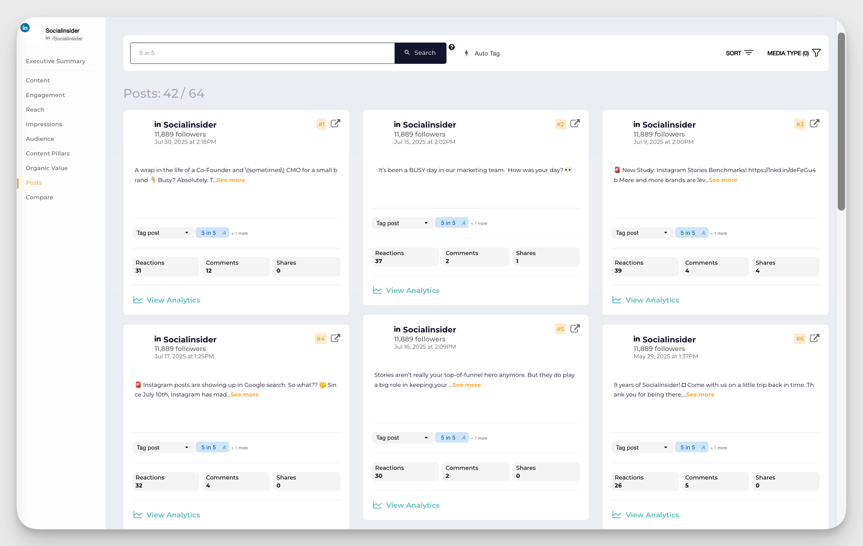
Task: Open Tag post dropdown on post #1
Action: pos(163,233)
